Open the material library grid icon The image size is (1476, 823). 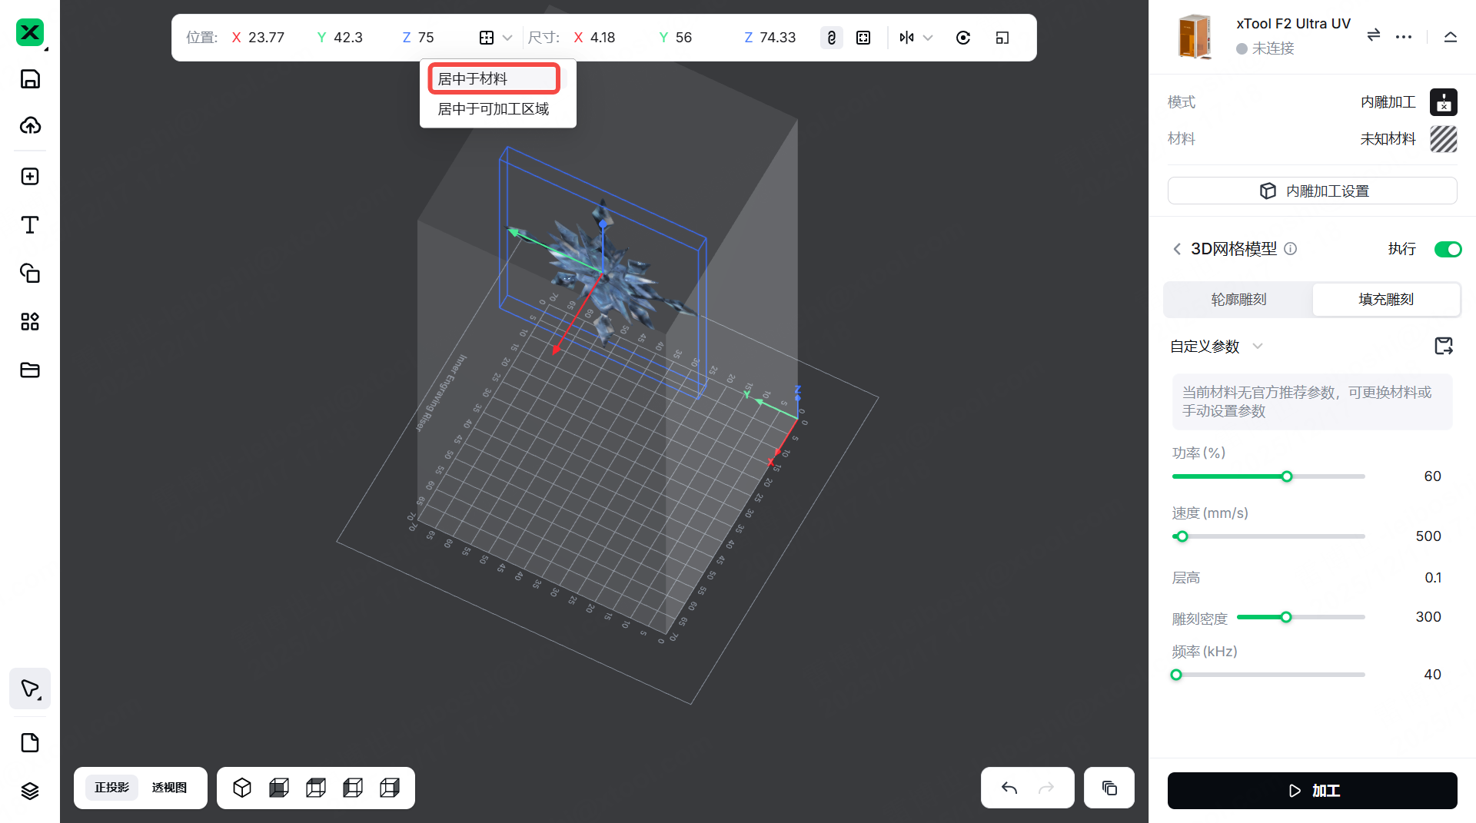(29, 321)
